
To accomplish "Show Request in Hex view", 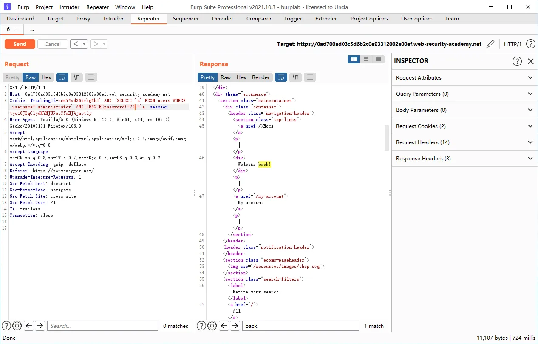I will point(46,77).
